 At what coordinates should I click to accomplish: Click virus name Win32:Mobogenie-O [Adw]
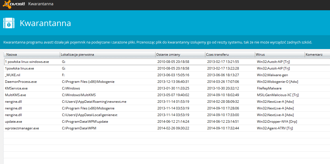277,81
